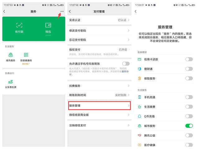Image resolution: width=199 pixels, height=149 pixels.
Task: Tap the 金融理财 section header
Action: tap(142, 52)
